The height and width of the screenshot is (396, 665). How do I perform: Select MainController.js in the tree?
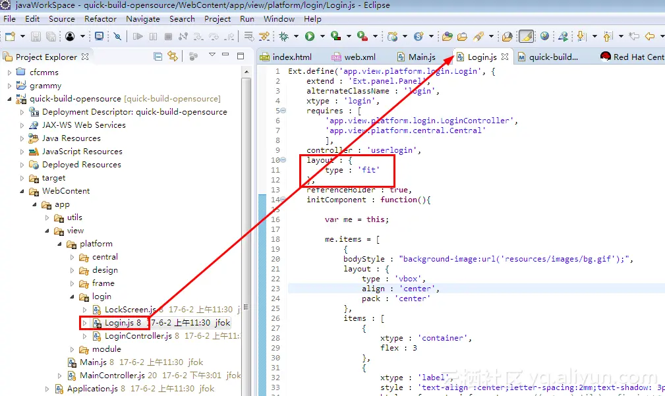tap(112, 375)
